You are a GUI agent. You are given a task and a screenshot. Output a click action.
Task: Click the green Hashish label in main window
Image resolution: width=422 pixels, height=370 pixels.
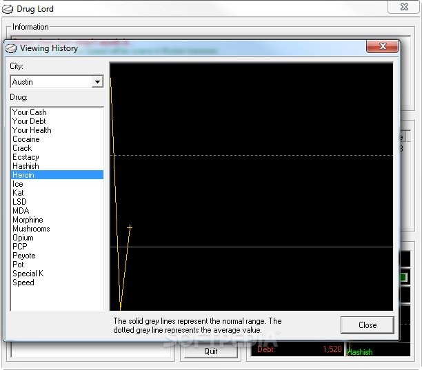(360, 351)
